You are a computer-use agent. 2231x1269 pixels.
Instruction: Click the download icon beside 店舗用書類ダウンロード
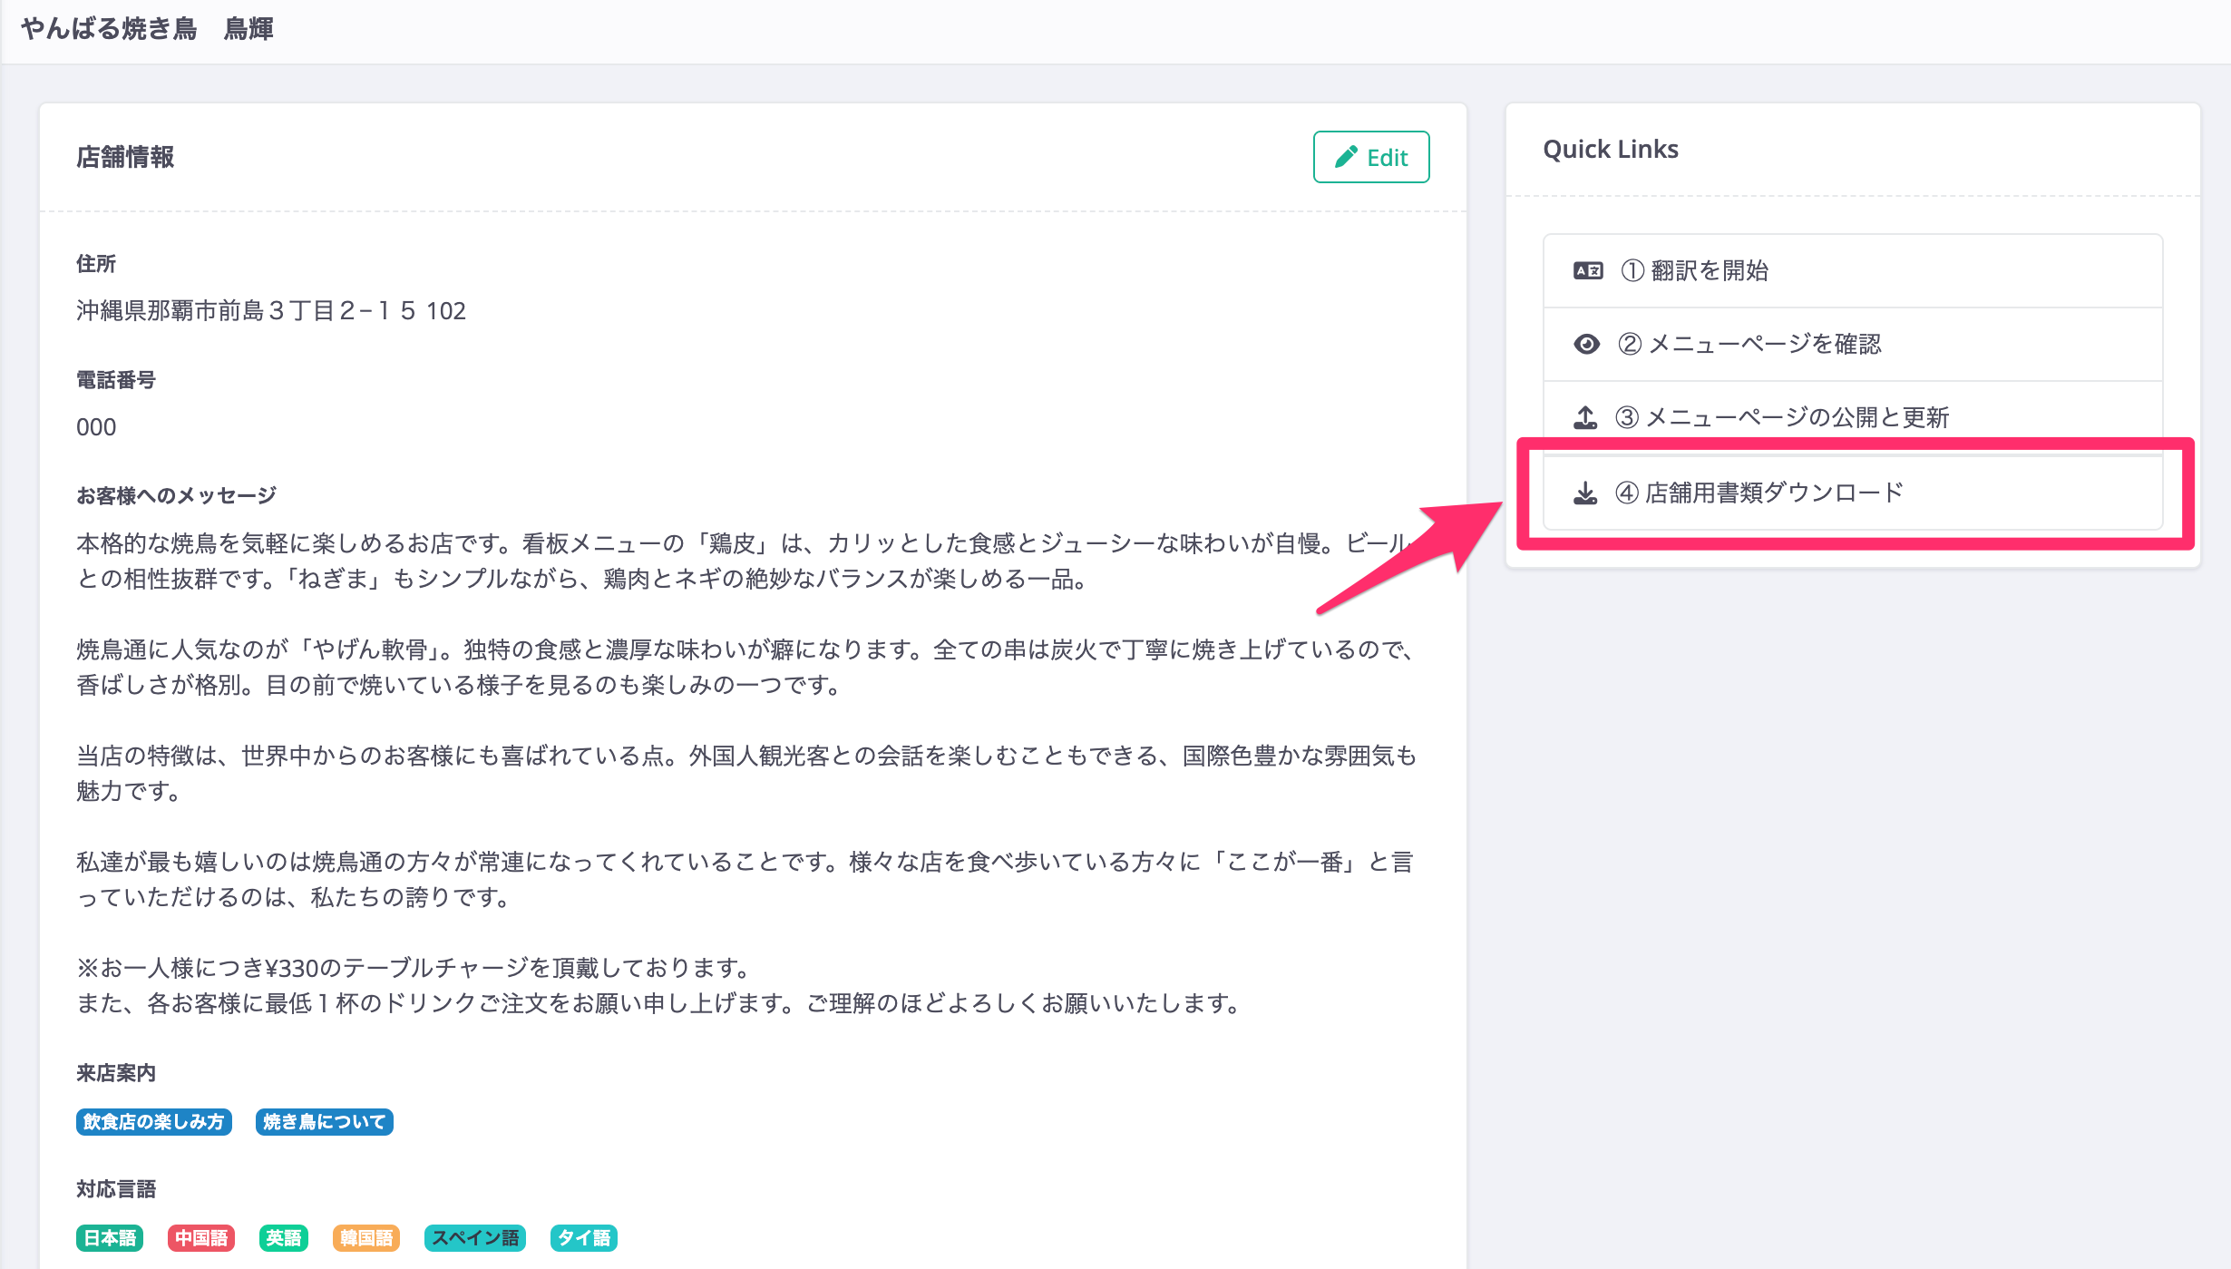tap(1584, 493)
